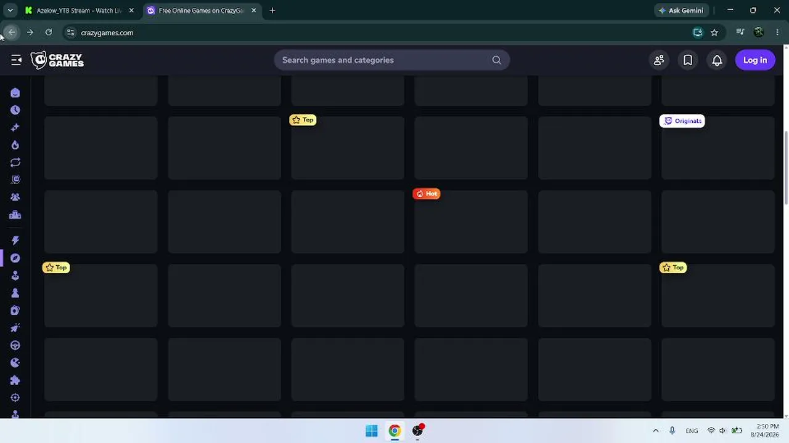Screen dimensions: 789x443
Task: Open the Windows Start menu
Action: 372,431
